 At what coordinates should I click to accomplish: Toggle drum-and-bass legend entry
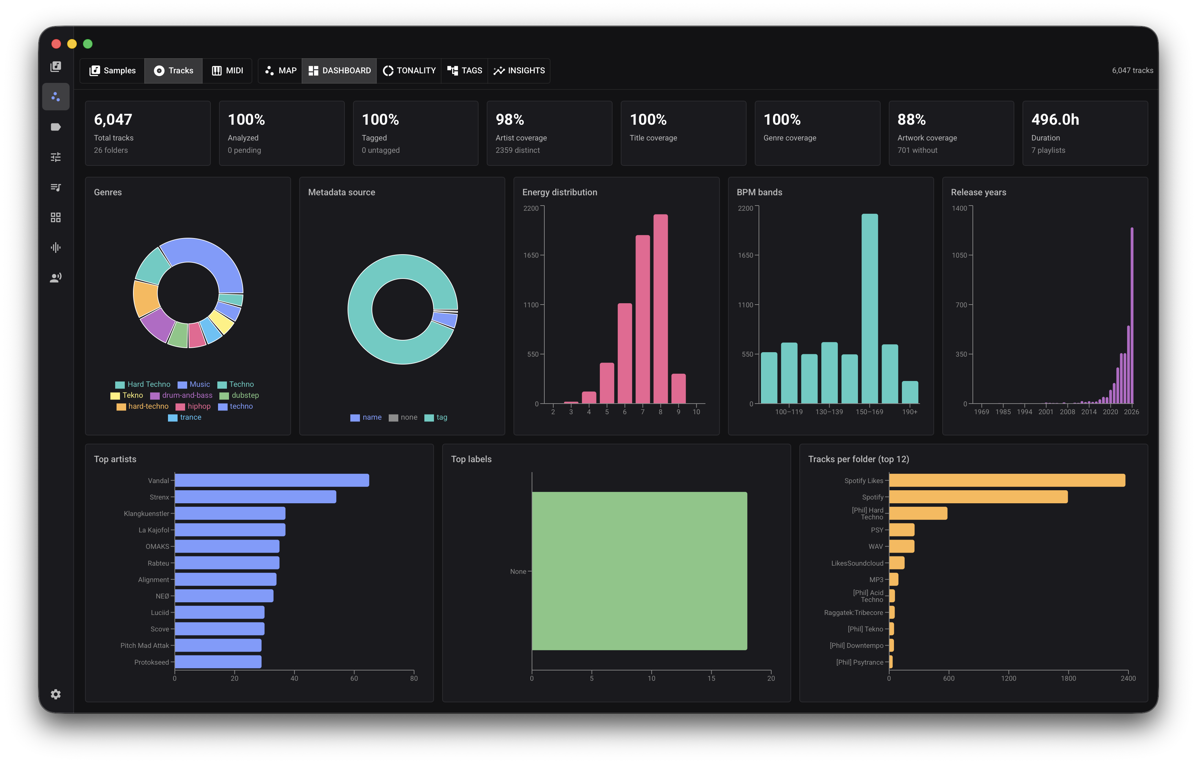pyautogui.click(x=181, y=395)
